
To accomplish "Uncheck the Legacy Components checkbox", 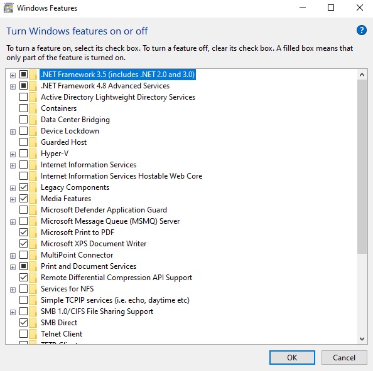I will [x=24, y=187].
